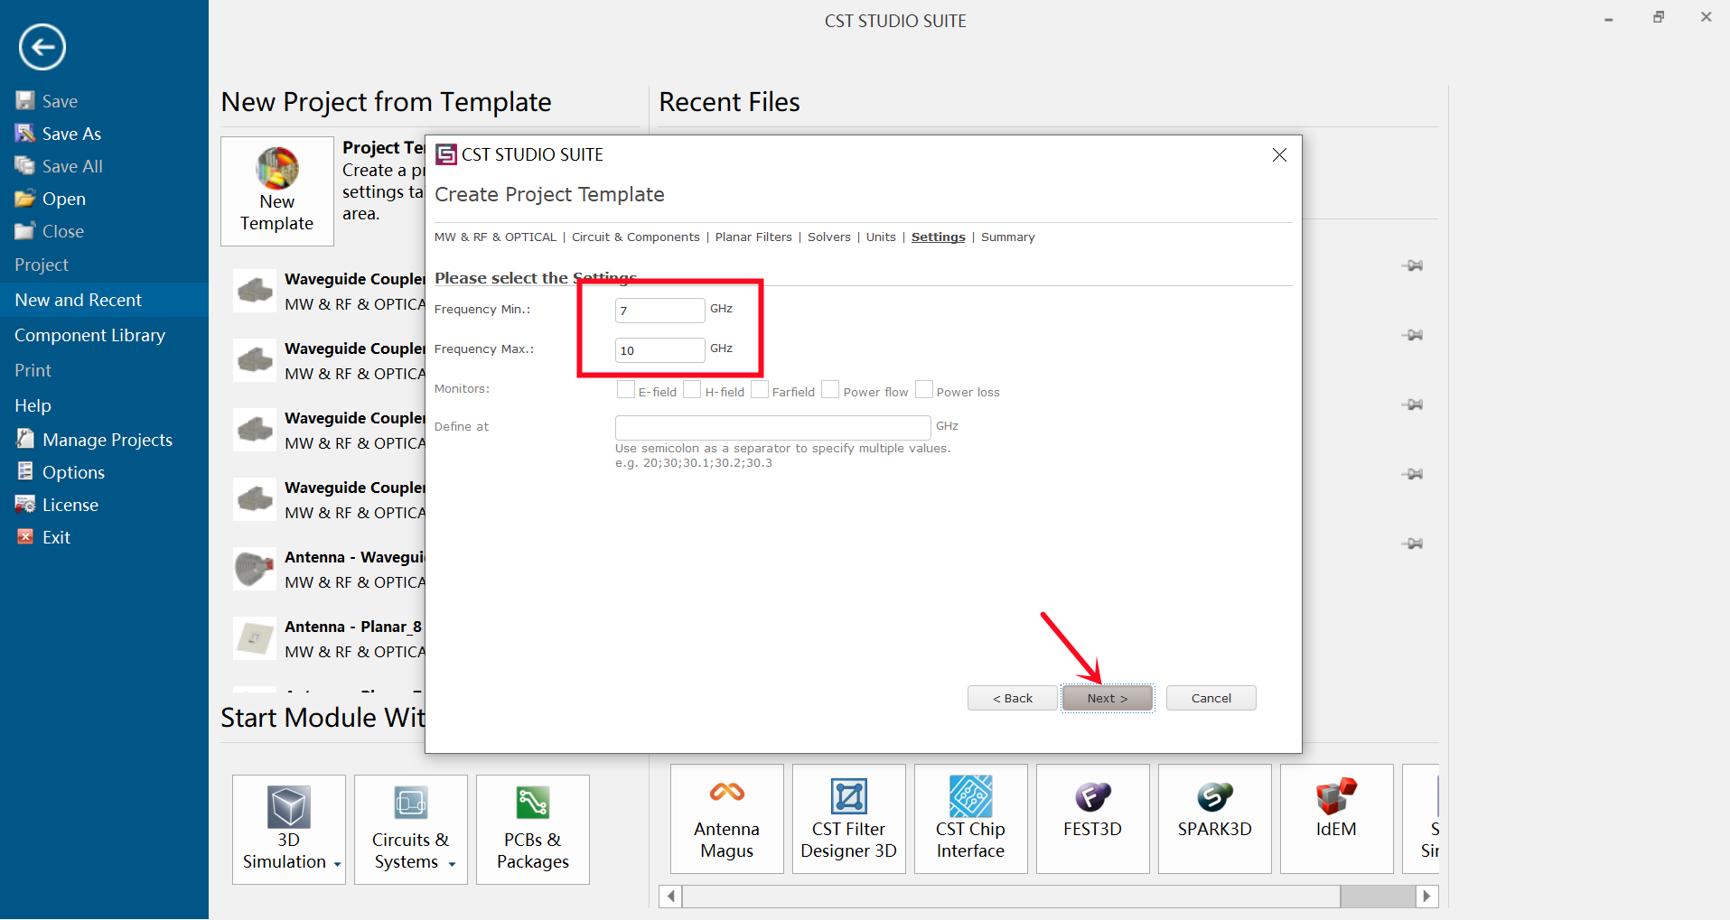1730x920 pixels.
Task: Enable the Power loss monitor checkbox
Action: (924, 389)
